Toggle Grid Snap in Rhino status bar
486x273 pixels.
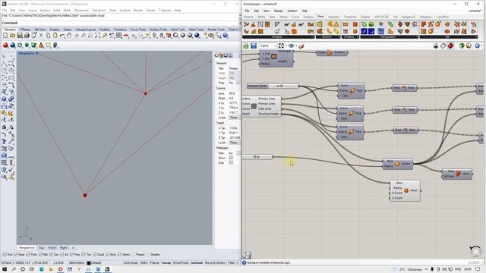click(x=131, y=263)
